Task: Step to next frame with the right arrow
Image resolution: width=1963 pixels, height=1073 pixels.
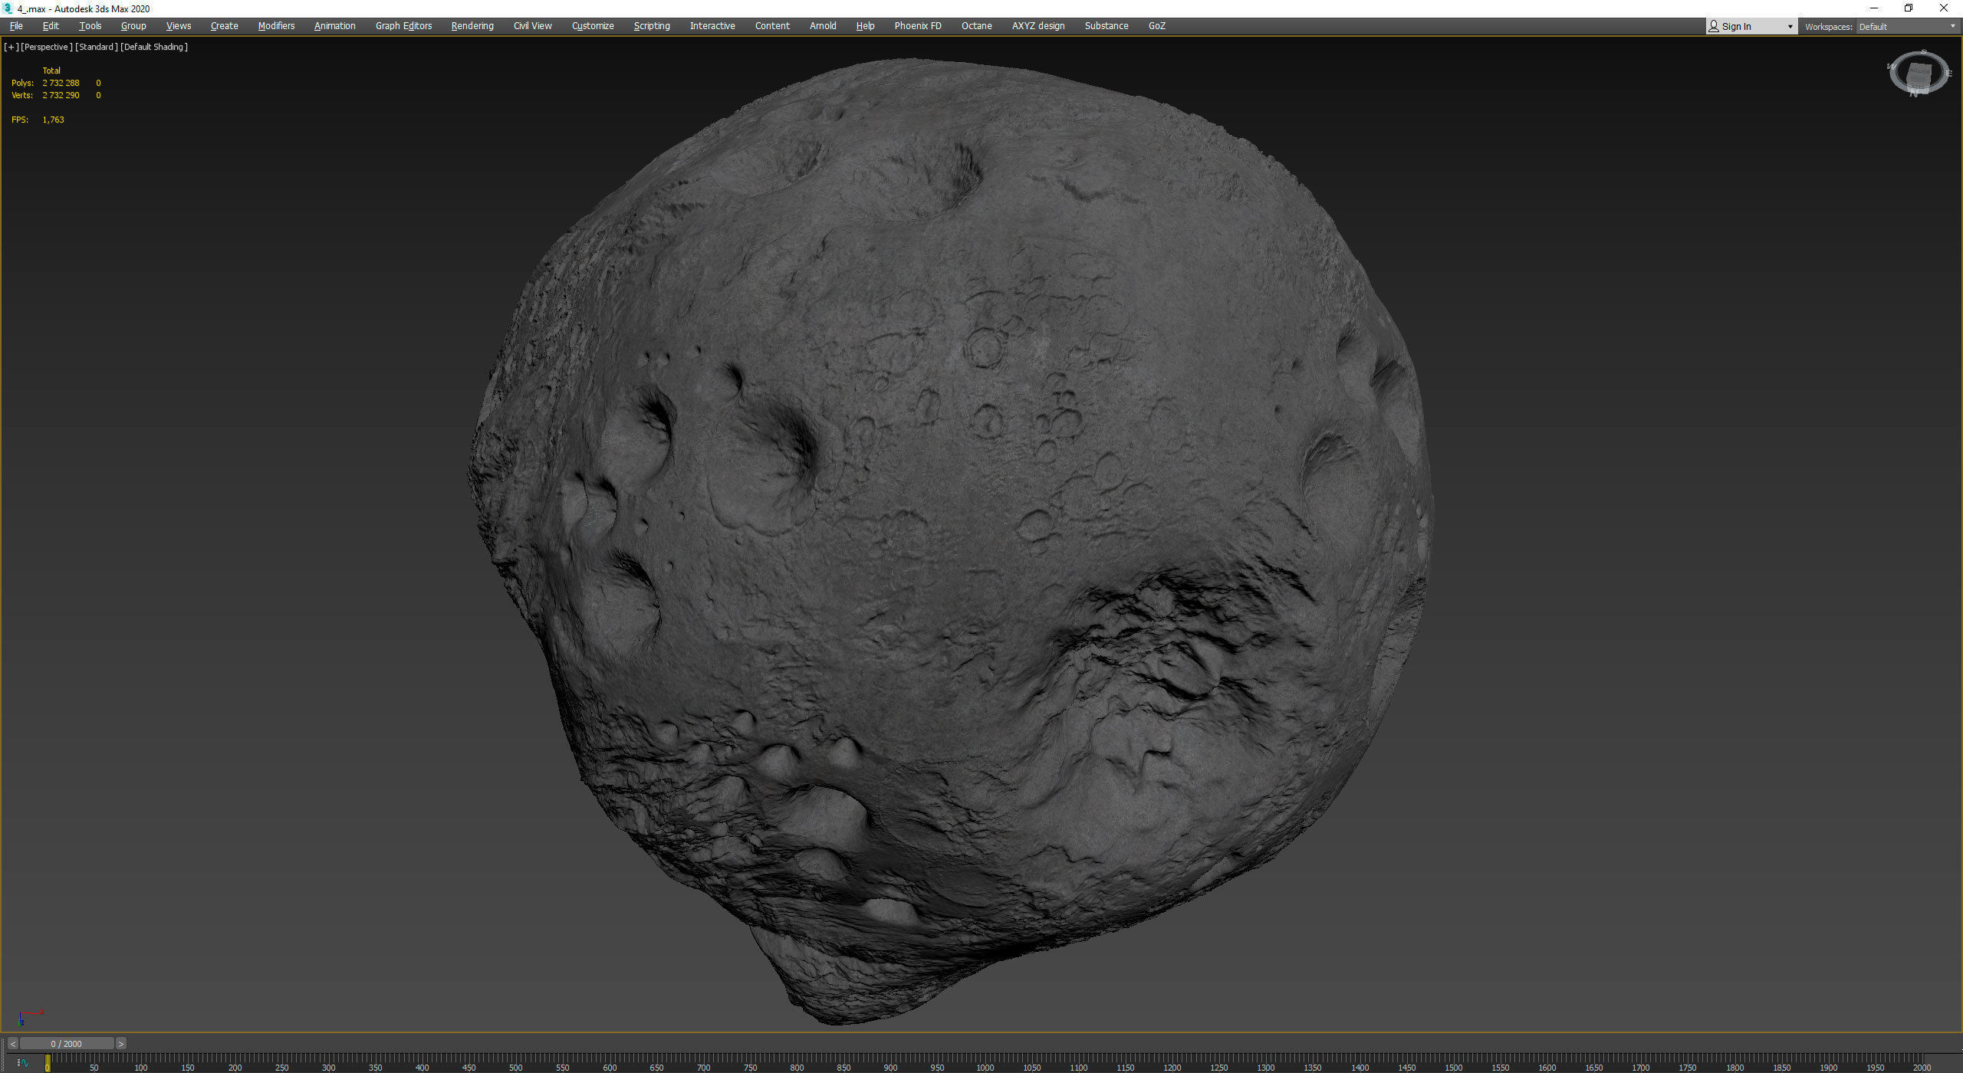Action: point(120,1044)
